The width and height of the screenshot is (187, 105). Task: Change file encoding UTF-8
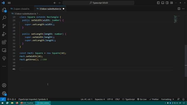110,99
